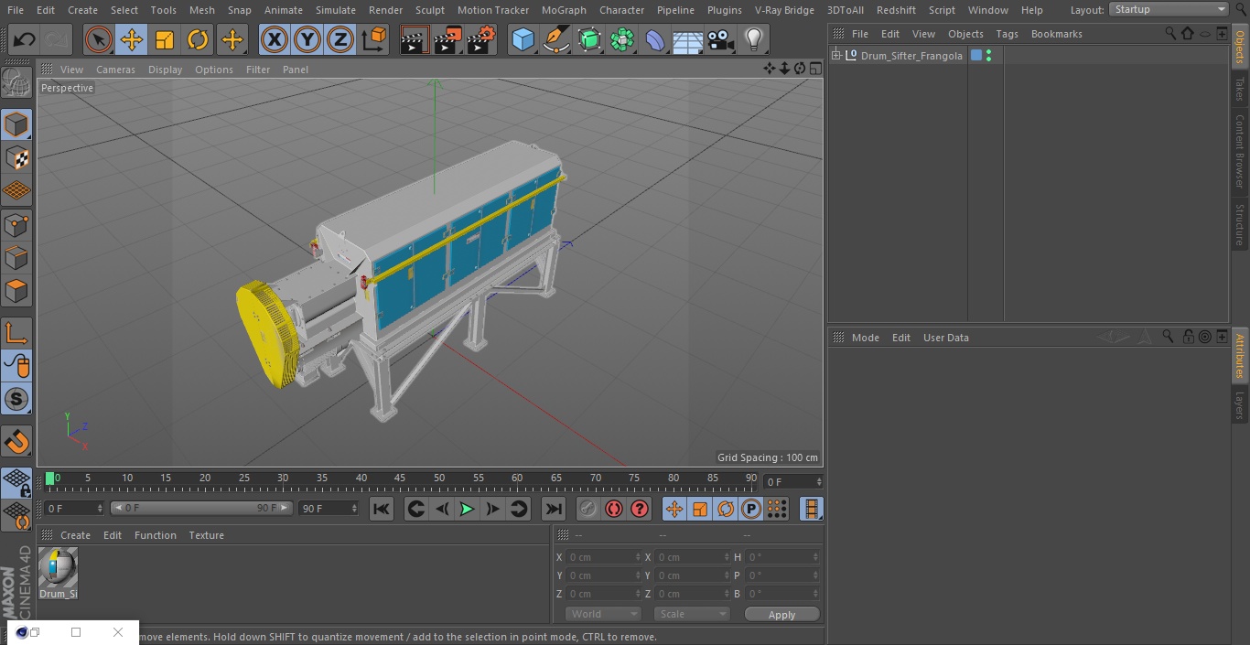1250x645 pixels.
Task: Click the H rotation stepper arrows
Action: point(816,557)
